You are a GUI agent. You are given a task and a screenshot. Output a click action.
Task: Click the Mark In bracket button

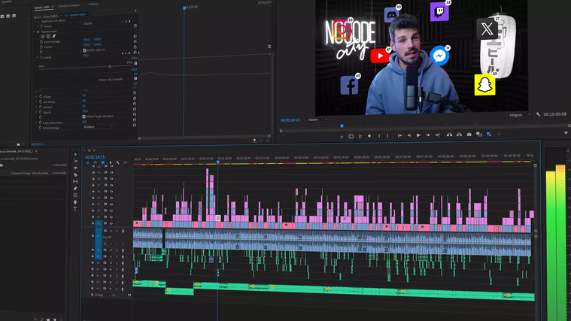coord(379,135)
